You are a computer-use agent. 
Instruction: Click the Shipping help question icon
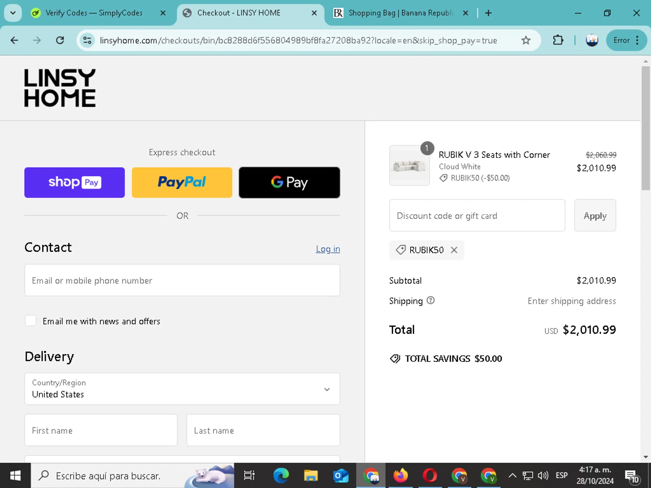point(431,300)
